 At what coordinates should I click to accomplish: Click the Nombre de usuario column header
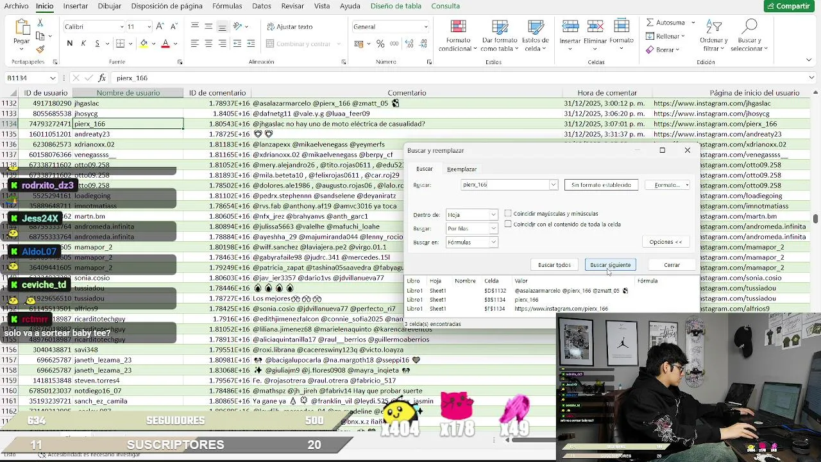(x=128, y=92)
